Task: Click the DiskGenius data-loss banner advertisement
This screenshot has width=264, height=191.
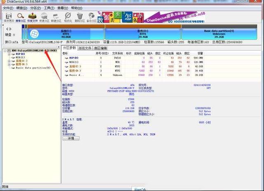Action: click(151, 17)
